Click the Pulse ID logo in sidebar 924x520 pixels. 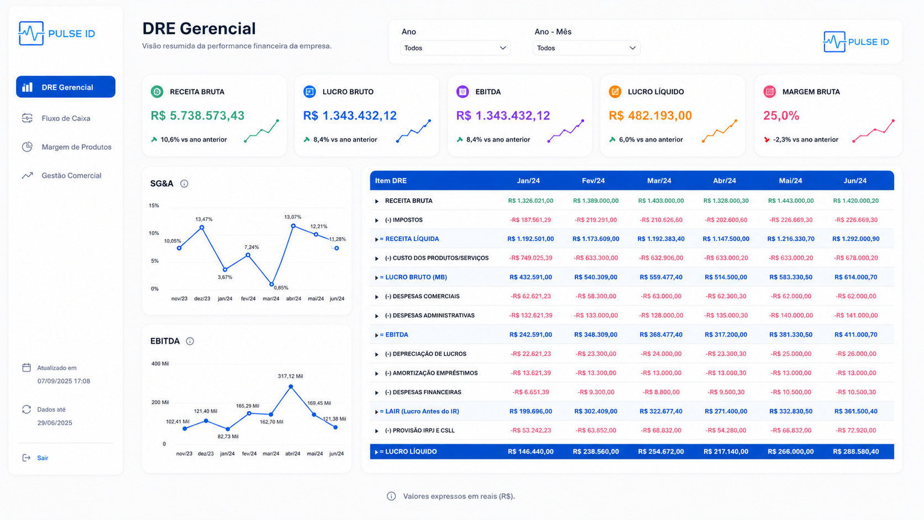tap(57, 33)
